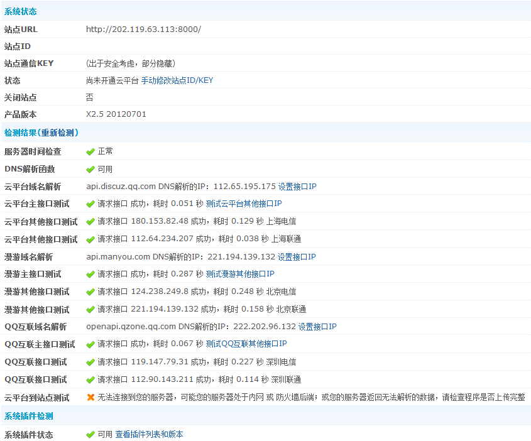Screen dimensions: 531x441
Task: Click check icon for 119.147.79.31 request
Action: tap(90, 362)
